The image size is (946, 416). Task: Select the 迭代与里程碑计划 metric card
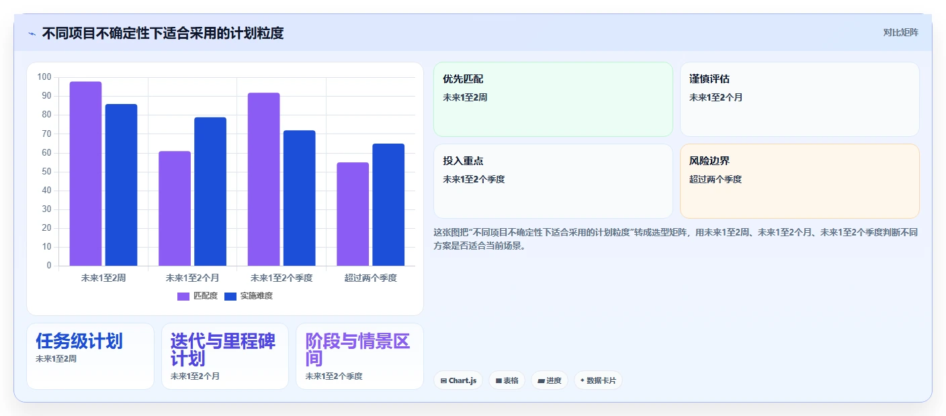click(x=225, y=356)
